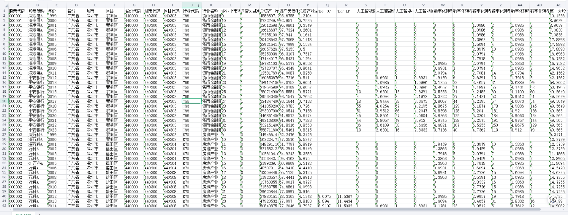
Task: Click the 省份 header cell
Action: [76, 11]
